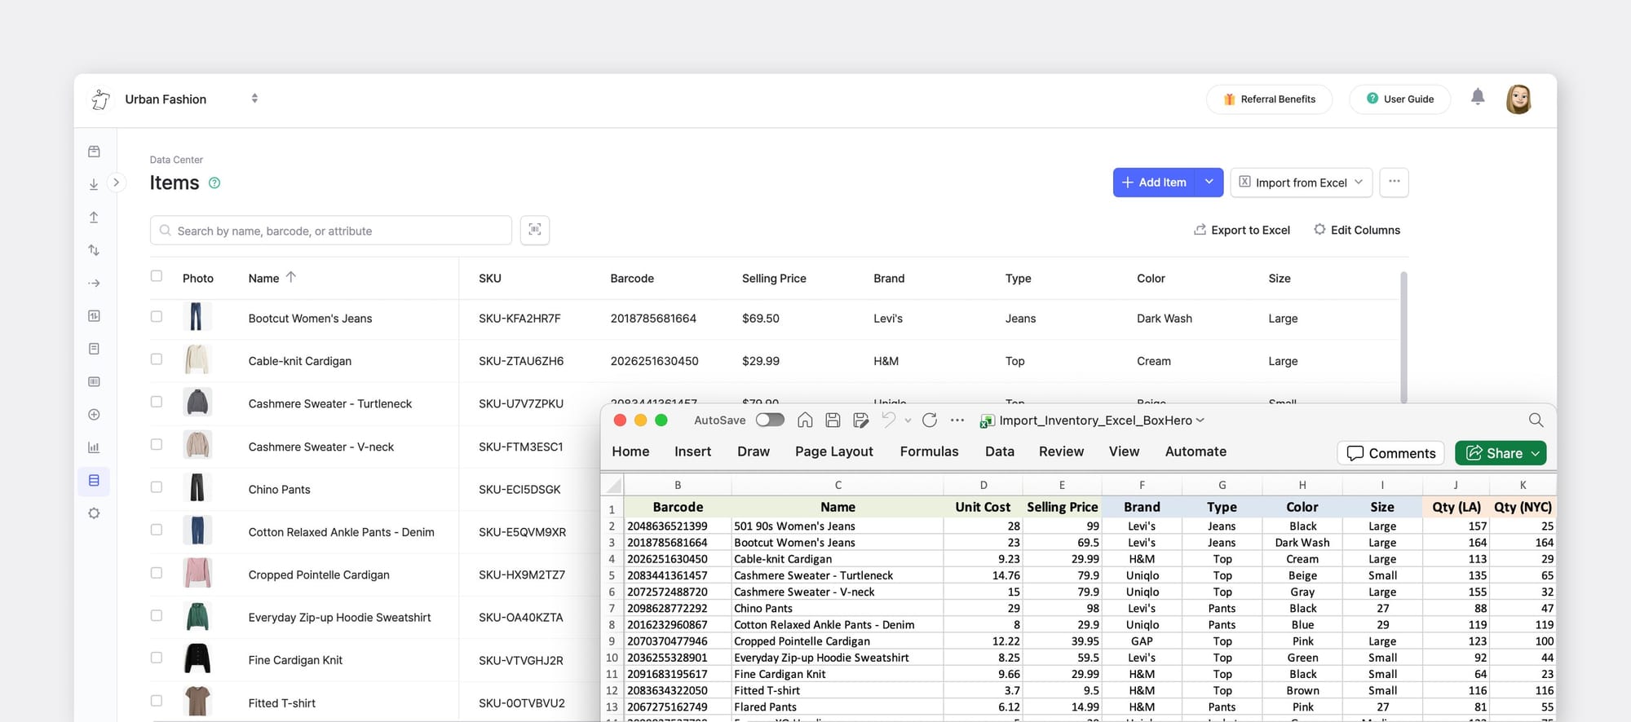The image size is (1631, 722).
Task: Click the Data Center breadcrumb
Action: [176, 160]
